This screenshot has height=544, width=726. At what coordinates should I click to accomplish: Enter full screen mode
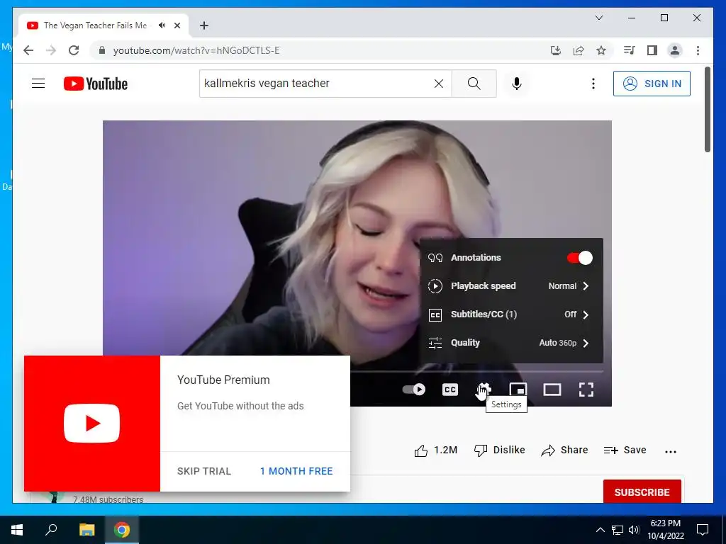586,390
